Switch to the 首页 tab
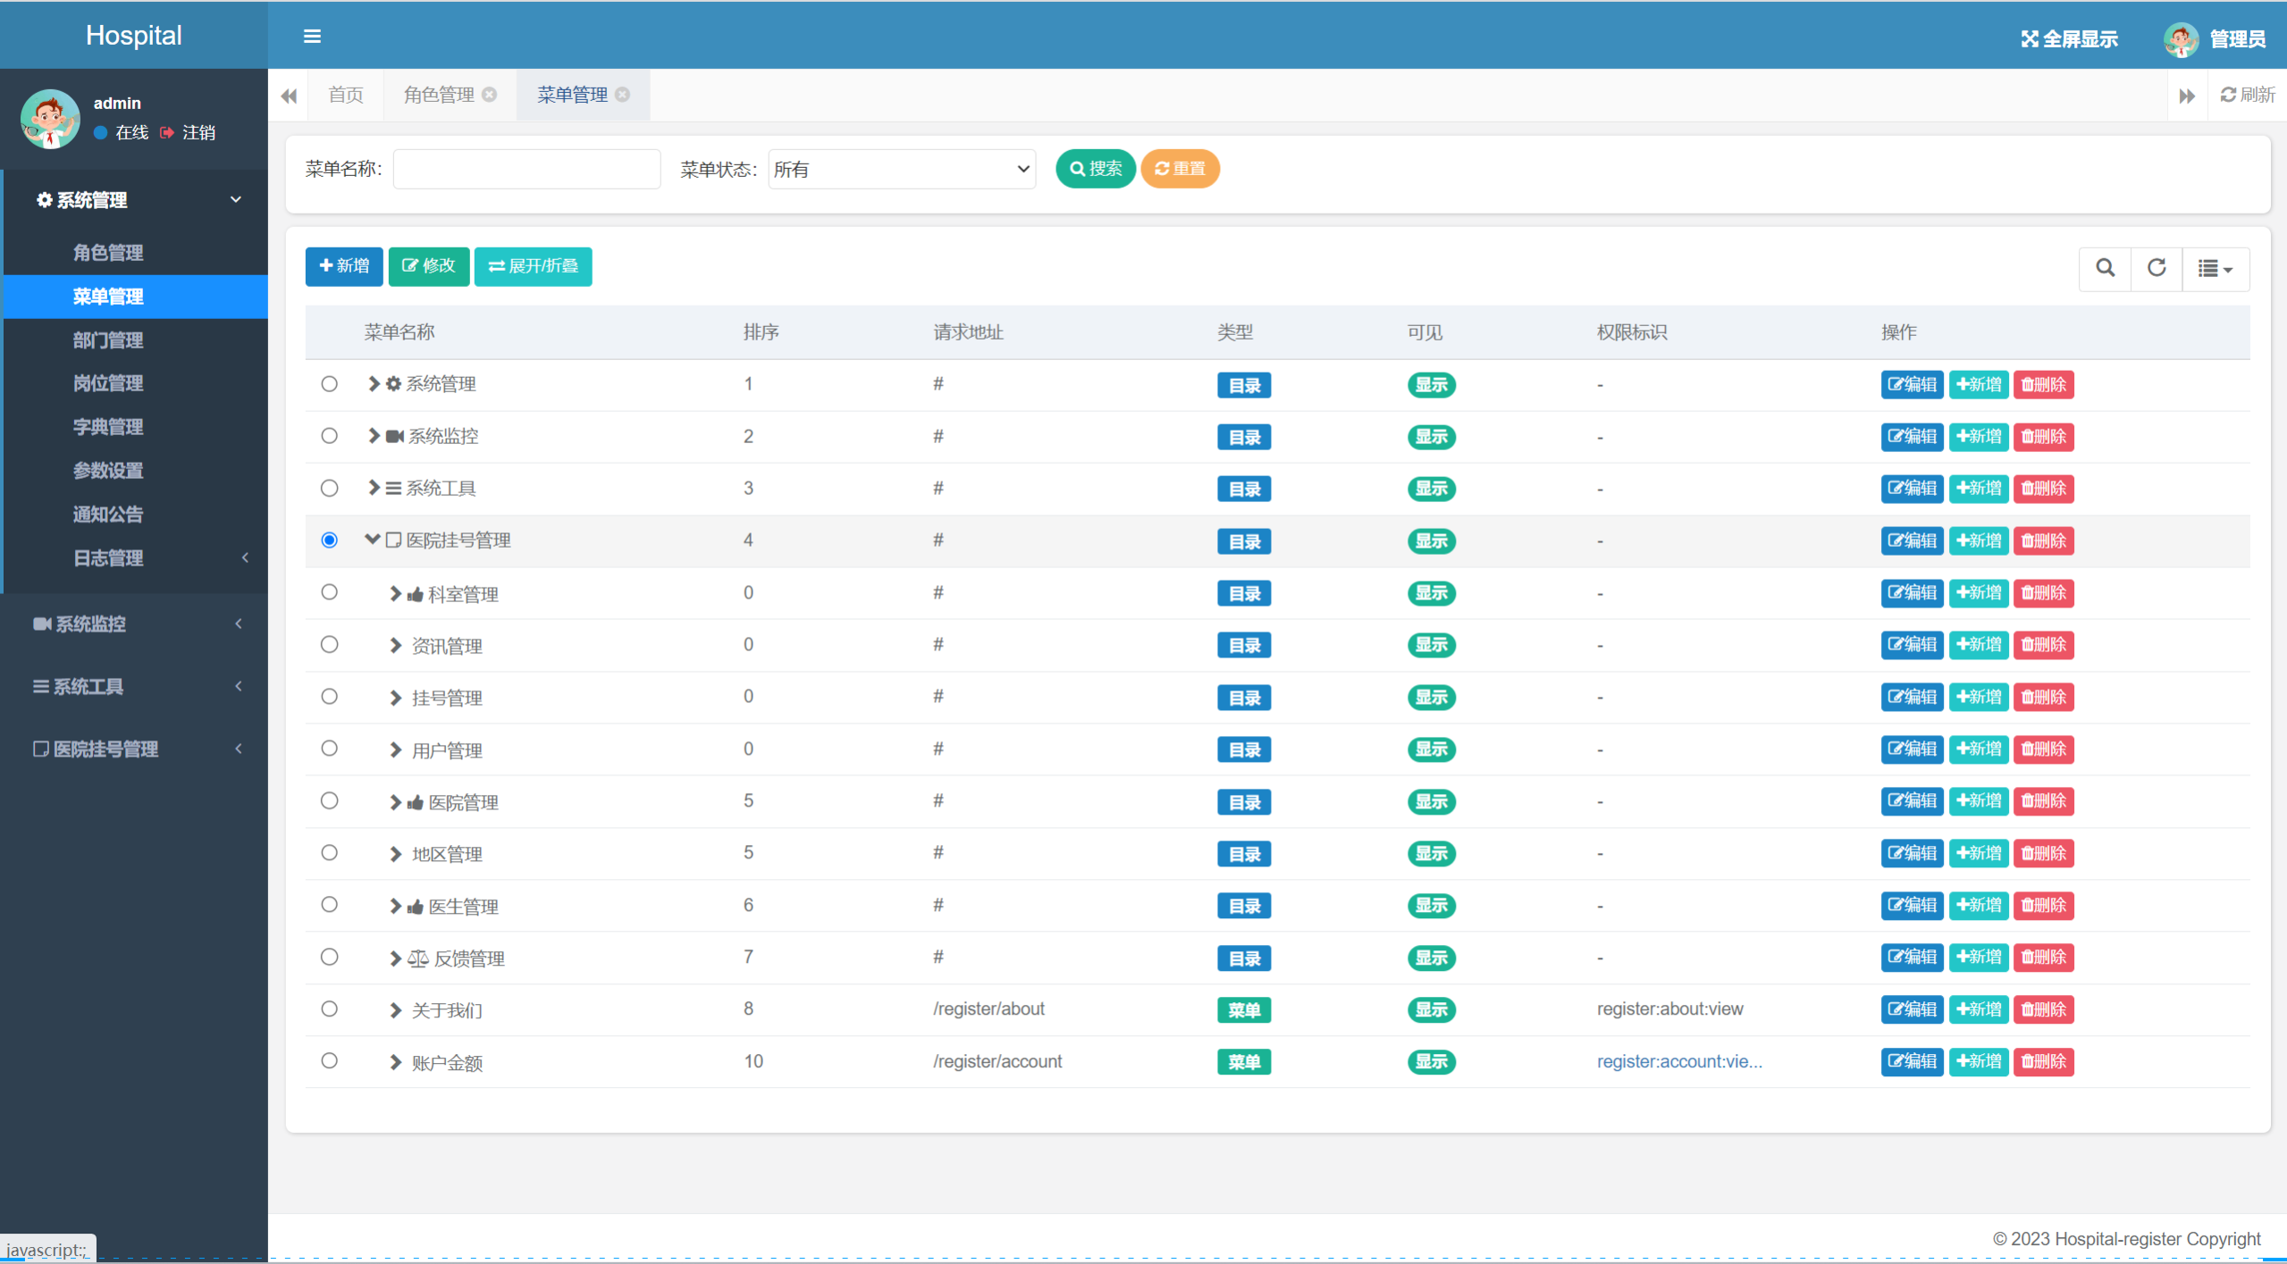2287x1264 pixels. [345, 95]
